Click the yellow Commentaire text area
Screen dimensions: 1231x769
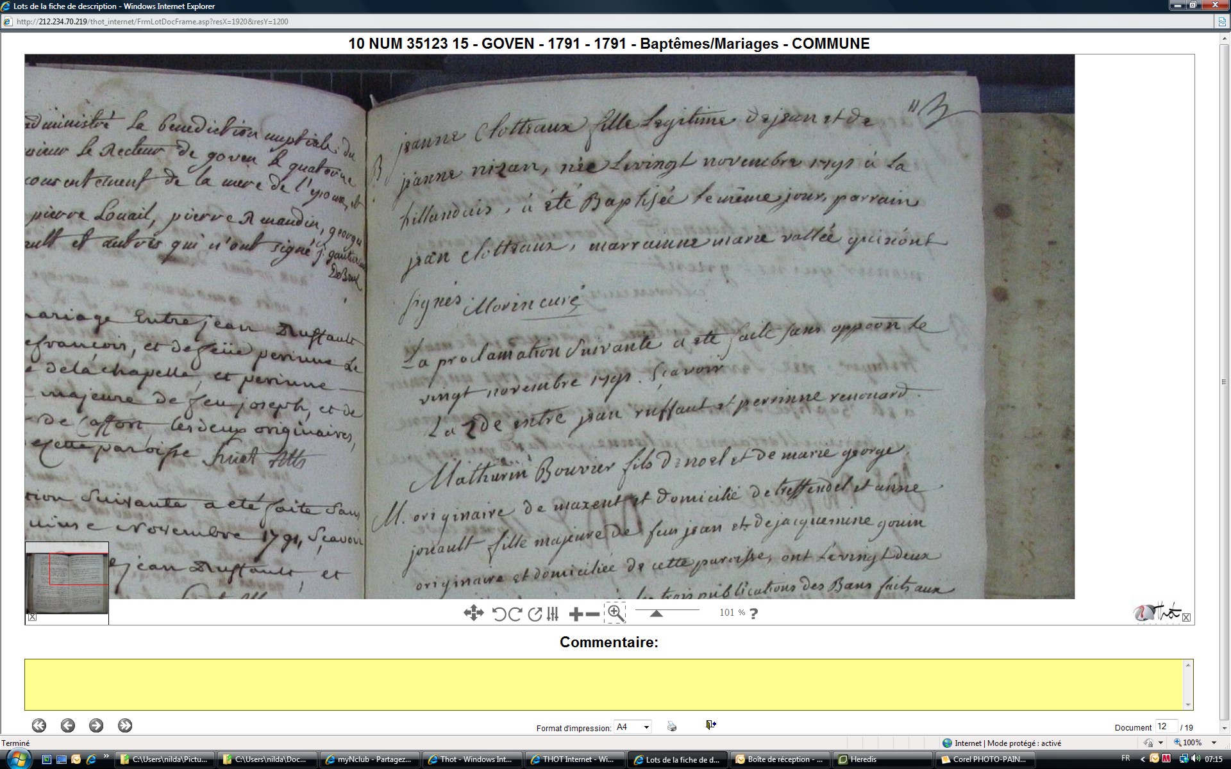click(x=608, y=684)
